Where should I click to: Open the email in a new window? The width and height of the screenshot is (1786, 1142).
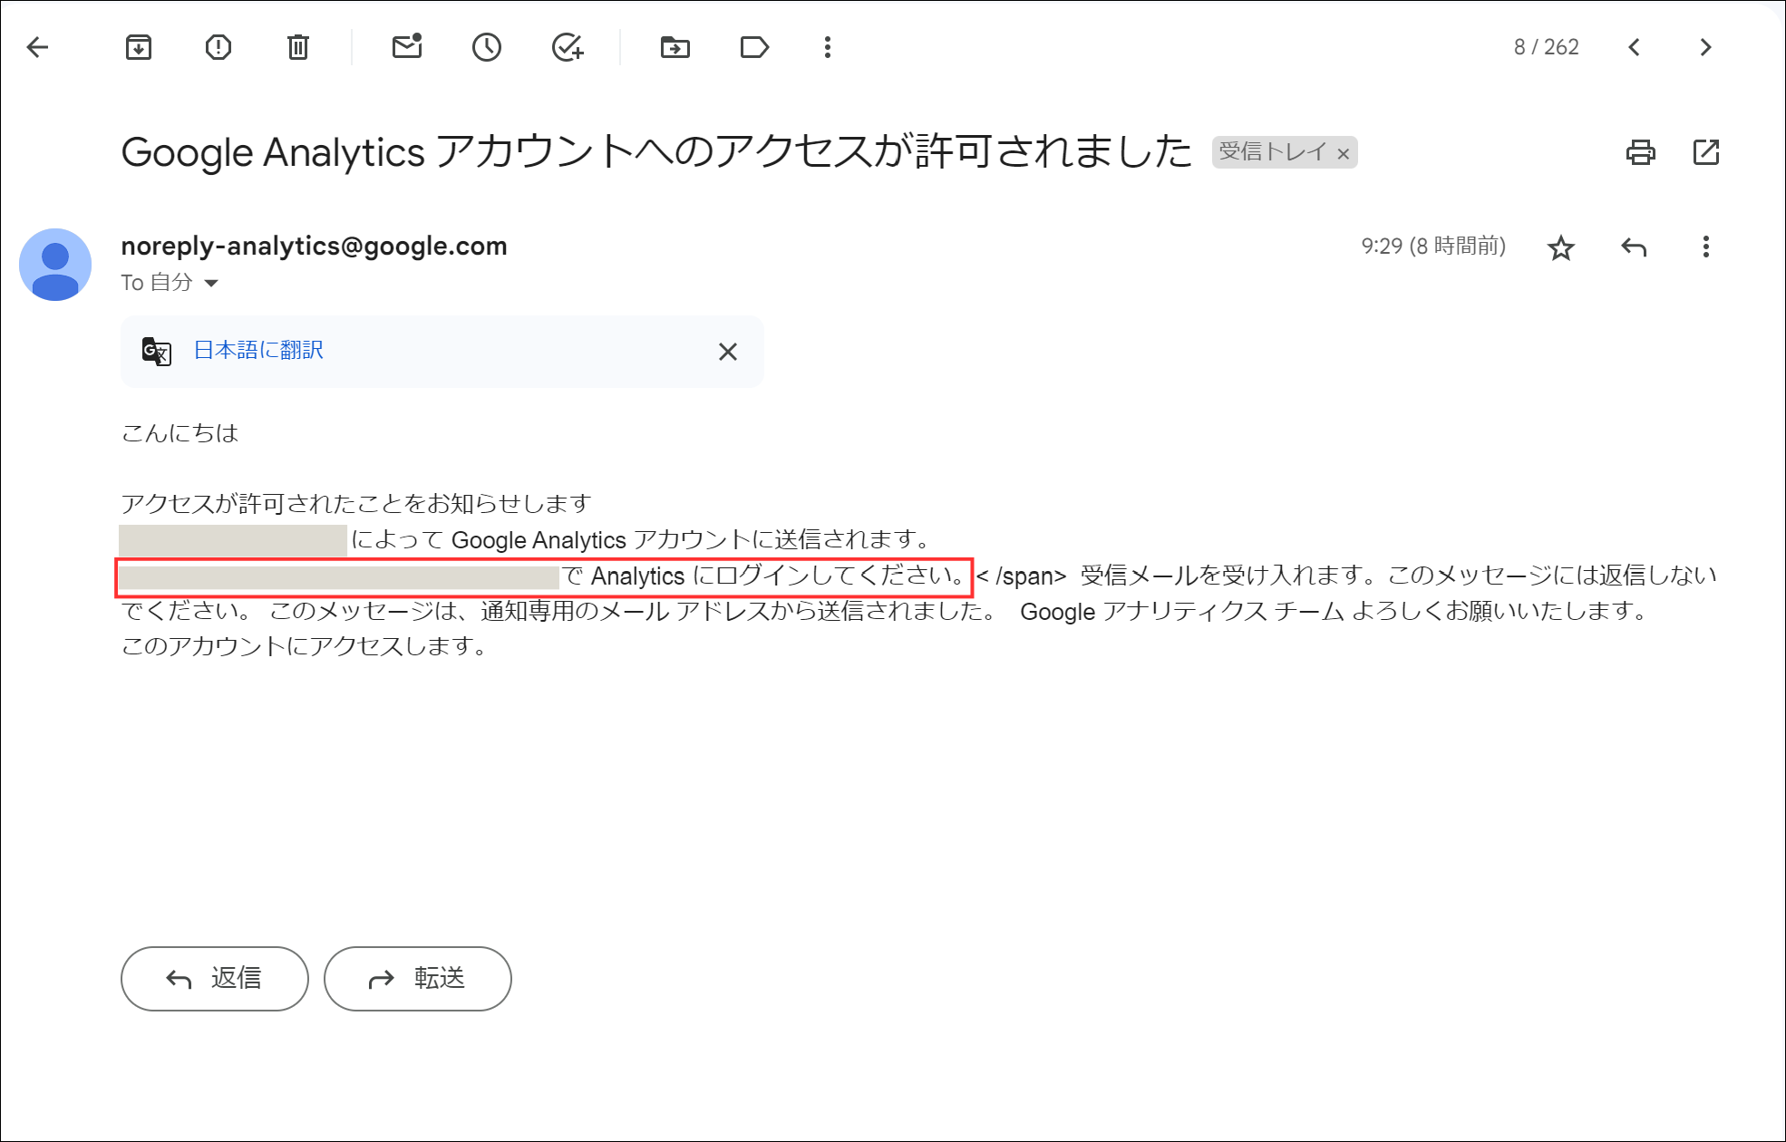(1706, 152)
